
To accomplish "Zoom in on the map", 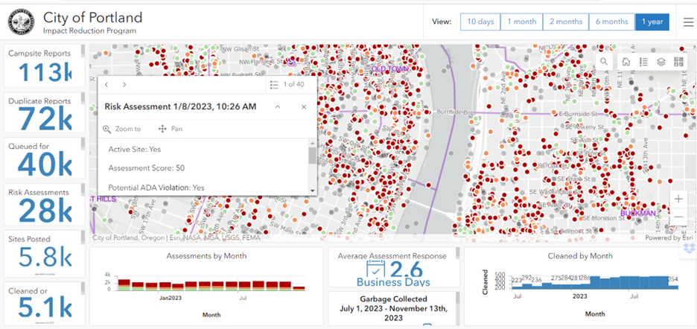I will (679, 199).
